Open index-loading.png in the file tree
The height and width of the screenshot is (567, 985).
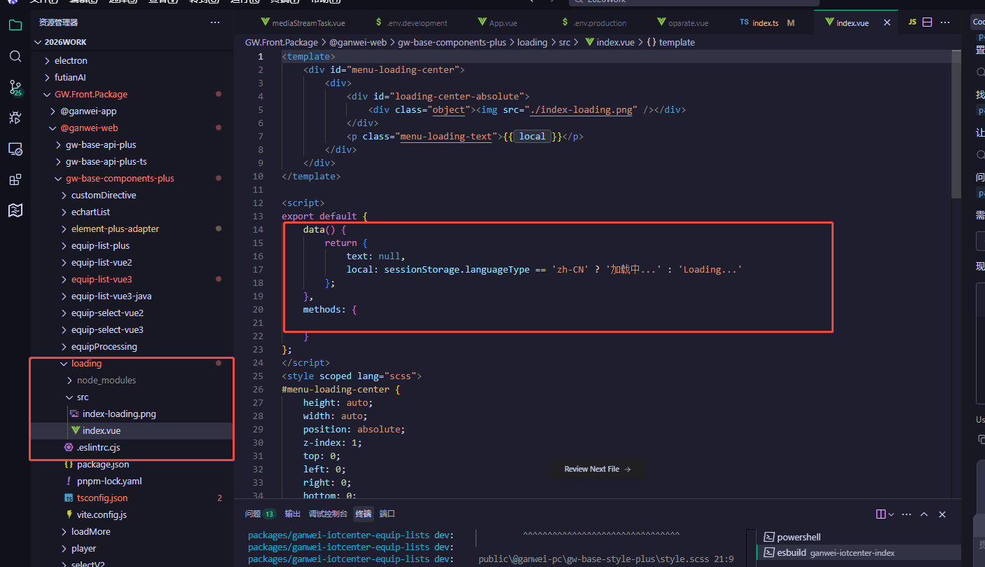(119, 414)
